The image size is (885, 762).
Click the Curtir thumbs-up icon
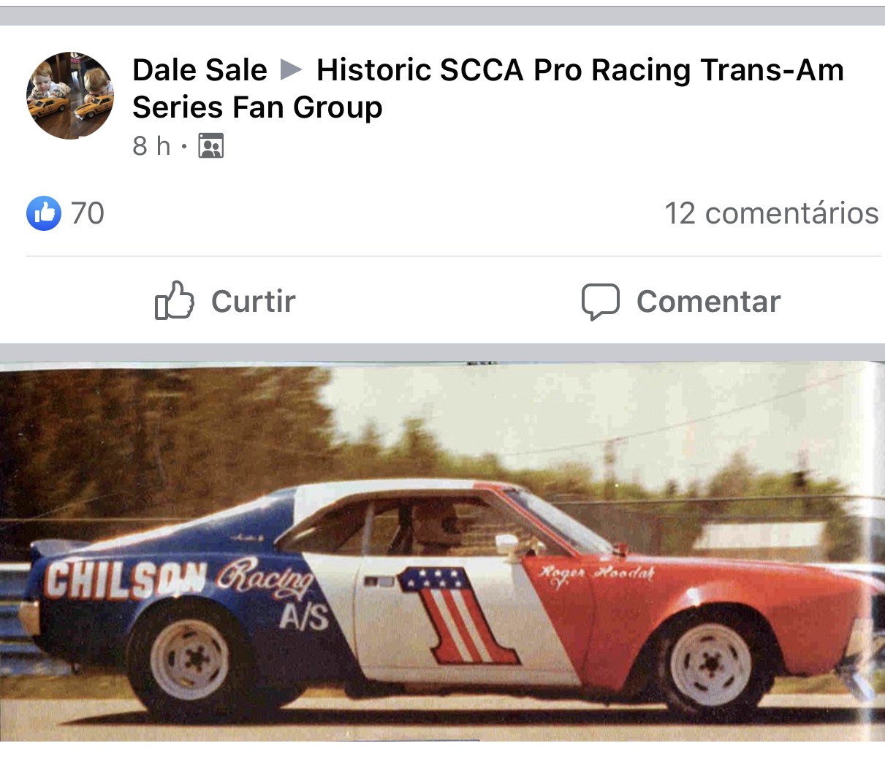click(174, 300)
